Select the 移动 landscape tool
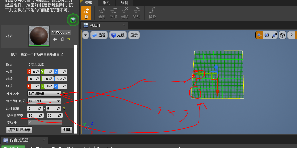297x148 pixels. coord(137,13)
